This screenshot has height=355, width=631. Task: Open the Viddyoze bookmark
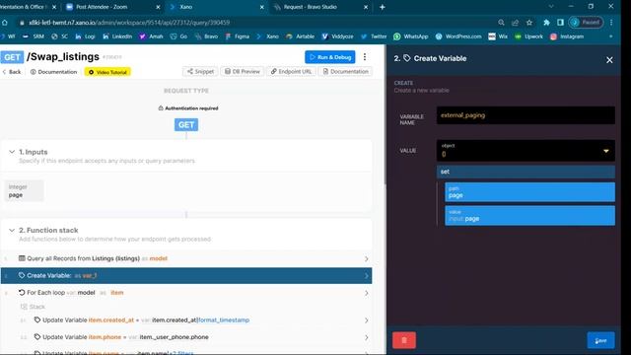tap(337, 36)
